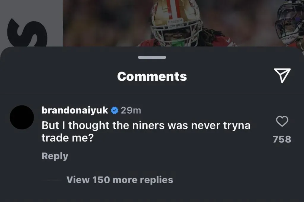Select the Comments header
The image size is (304, 202).
click(152, 76)
